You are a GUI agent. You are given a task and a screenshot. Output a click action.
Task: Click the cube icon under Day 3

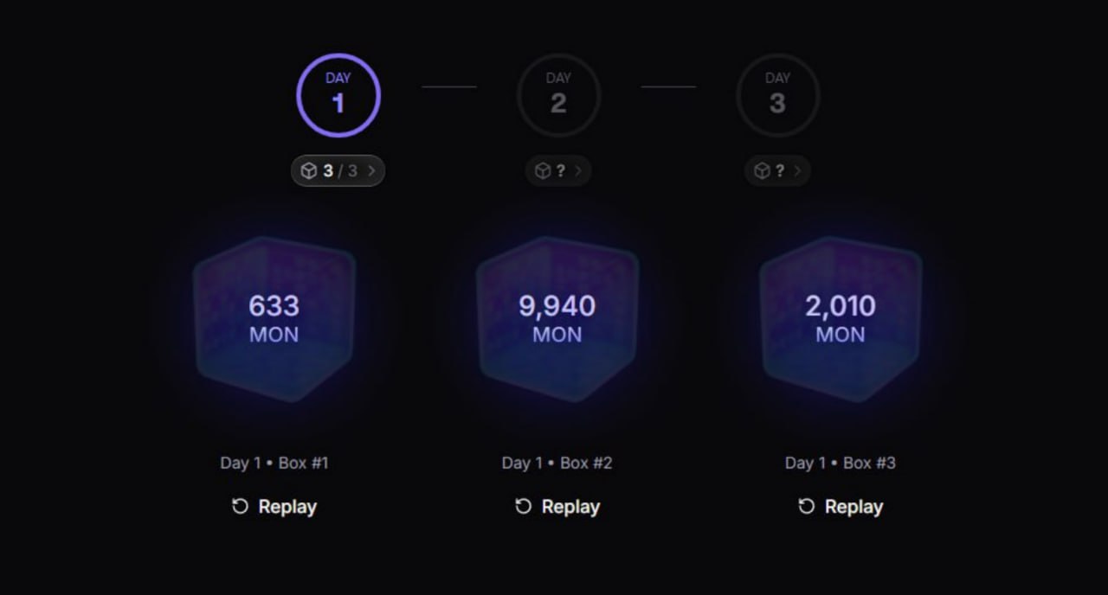coord(762,171)
